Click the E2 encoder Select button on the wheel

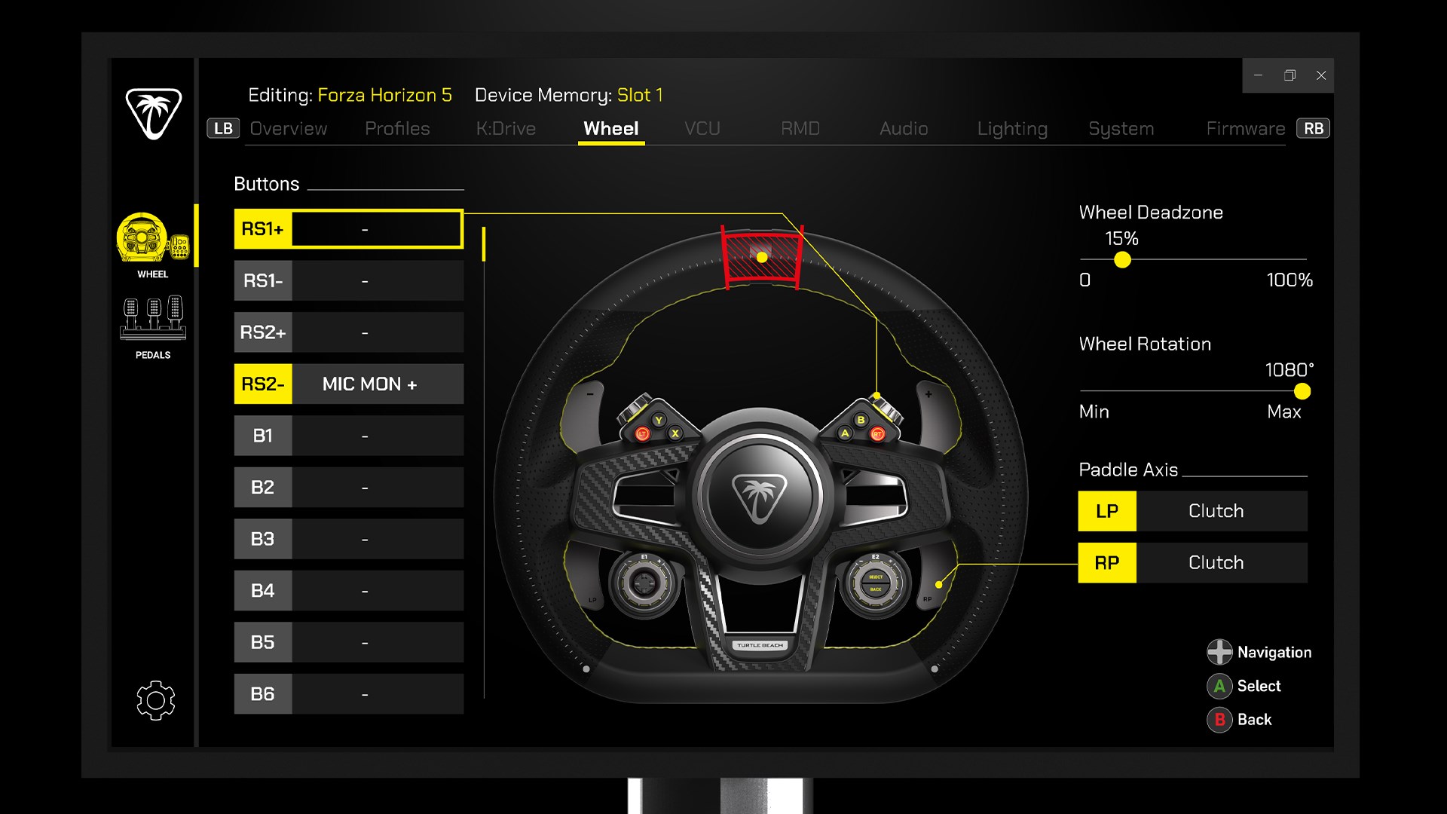pyautogui.click(x=875, y=577)
